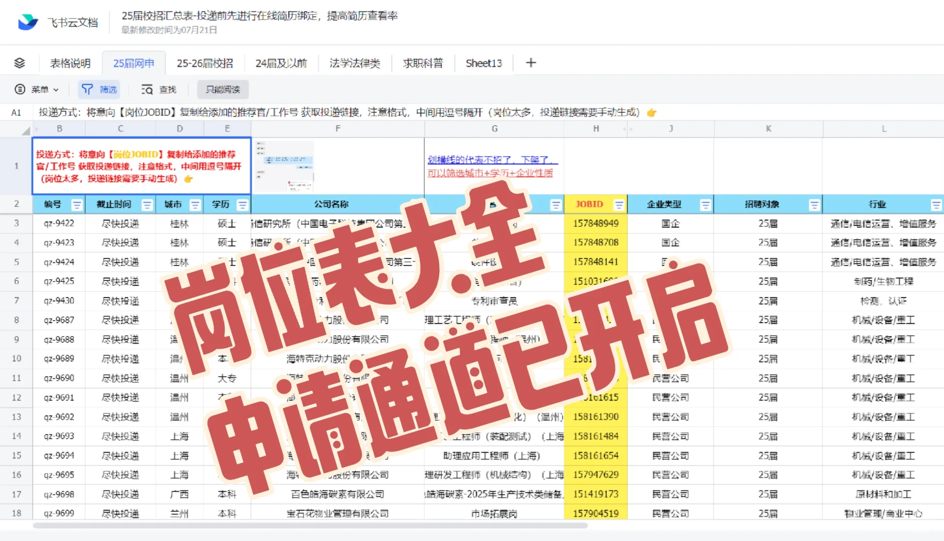Select cell 助理应用工程师 (上海)

point(494,456)
